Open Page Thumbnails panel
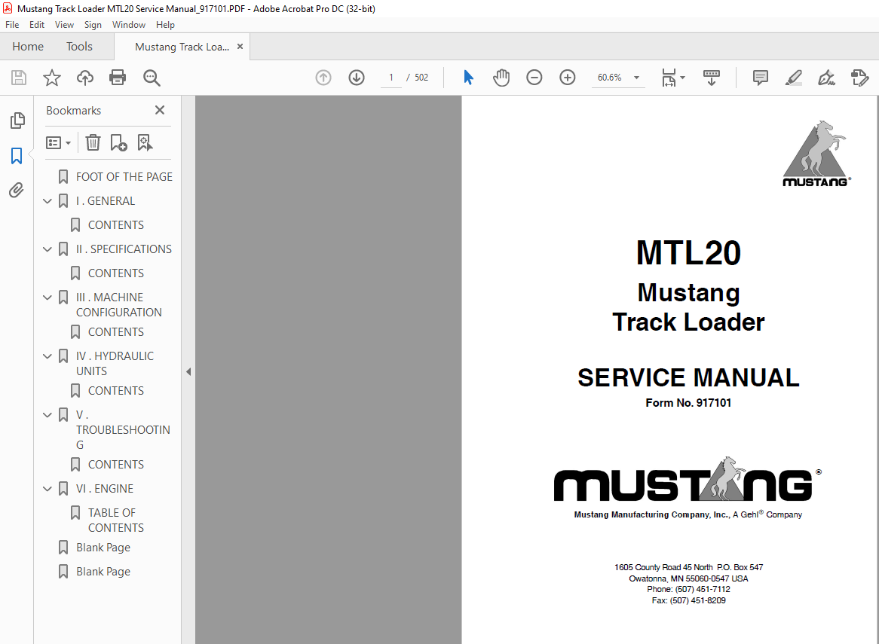The width and height of the screenshot is (879, 644). (17, 120)
